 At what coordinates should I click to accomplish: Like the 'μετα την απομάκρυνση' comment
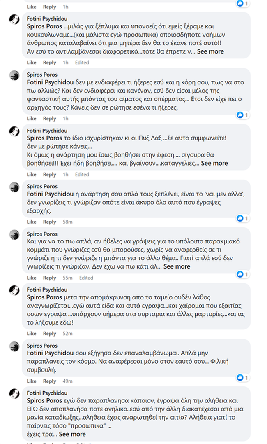point(32,334)
